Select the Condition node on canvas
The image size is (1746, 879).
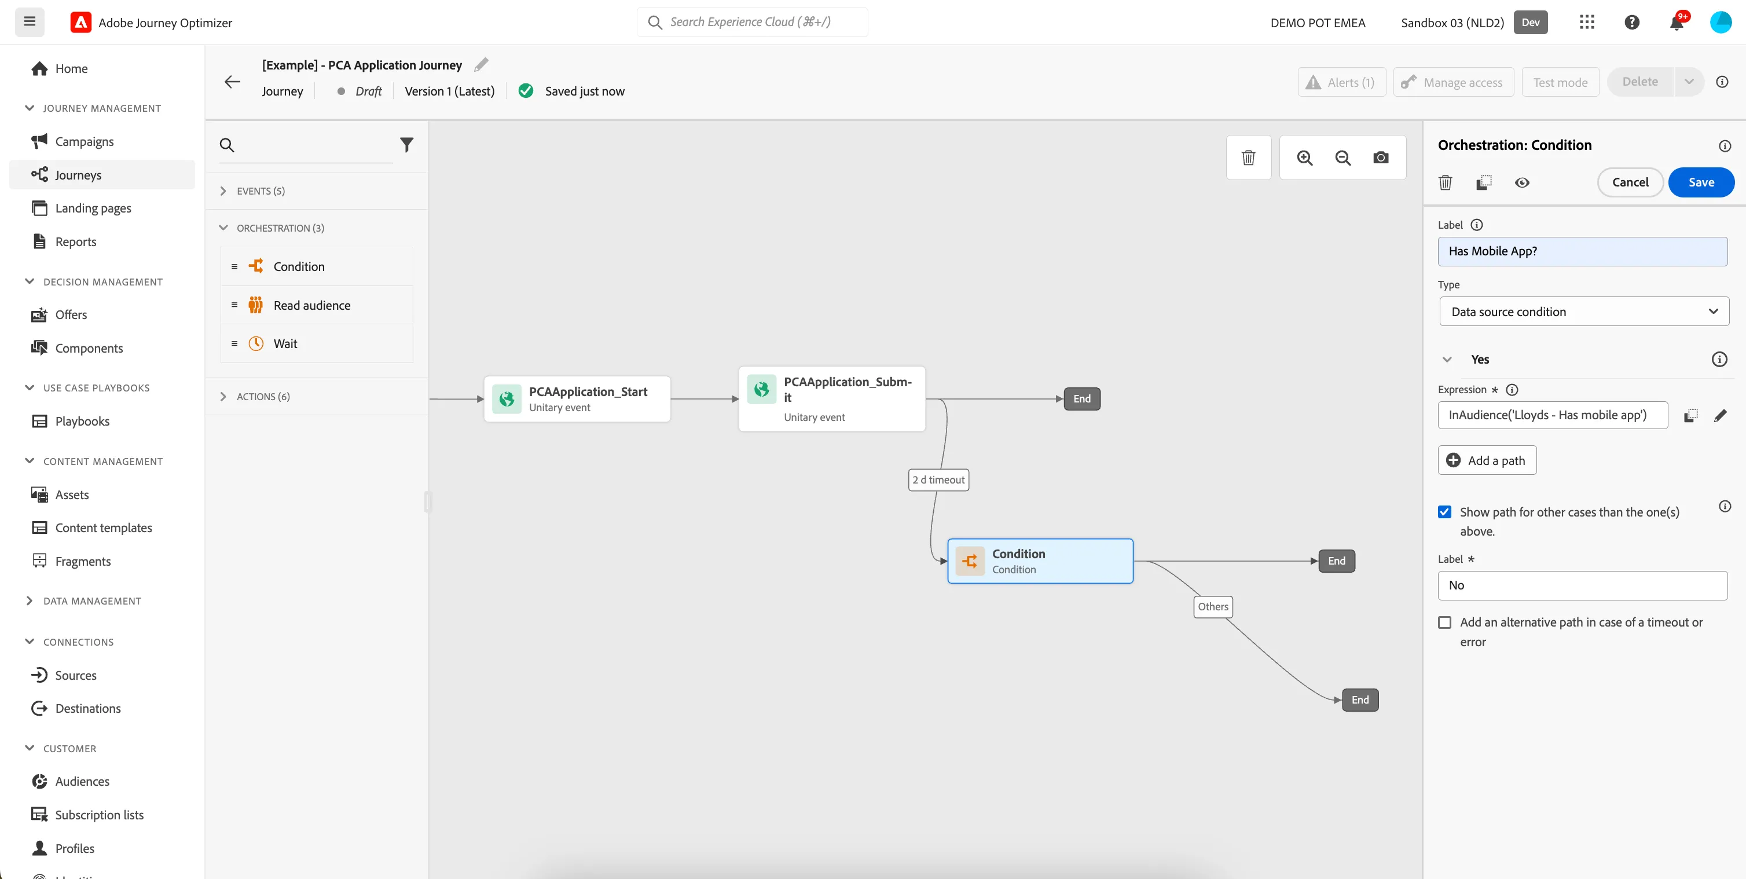tap(1040, 561)
